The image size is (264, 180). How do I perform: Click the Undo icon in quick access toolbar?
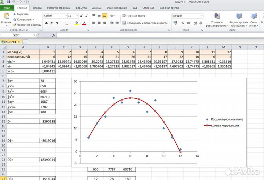(x=13, y=2)
